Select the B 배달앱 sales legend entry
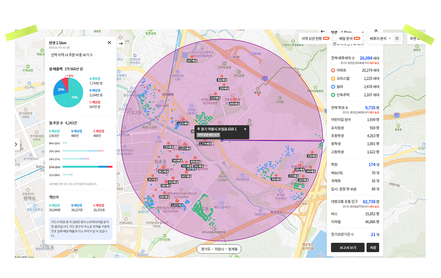The width and height of the screenshot is (441, 278). coord(96,92)
